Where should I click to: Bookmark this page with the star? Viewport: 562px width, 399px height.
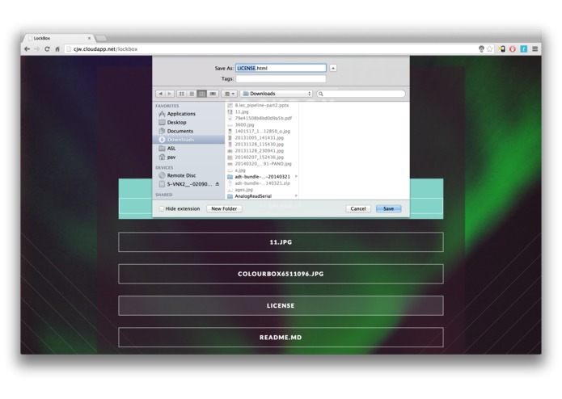[489, 49]
